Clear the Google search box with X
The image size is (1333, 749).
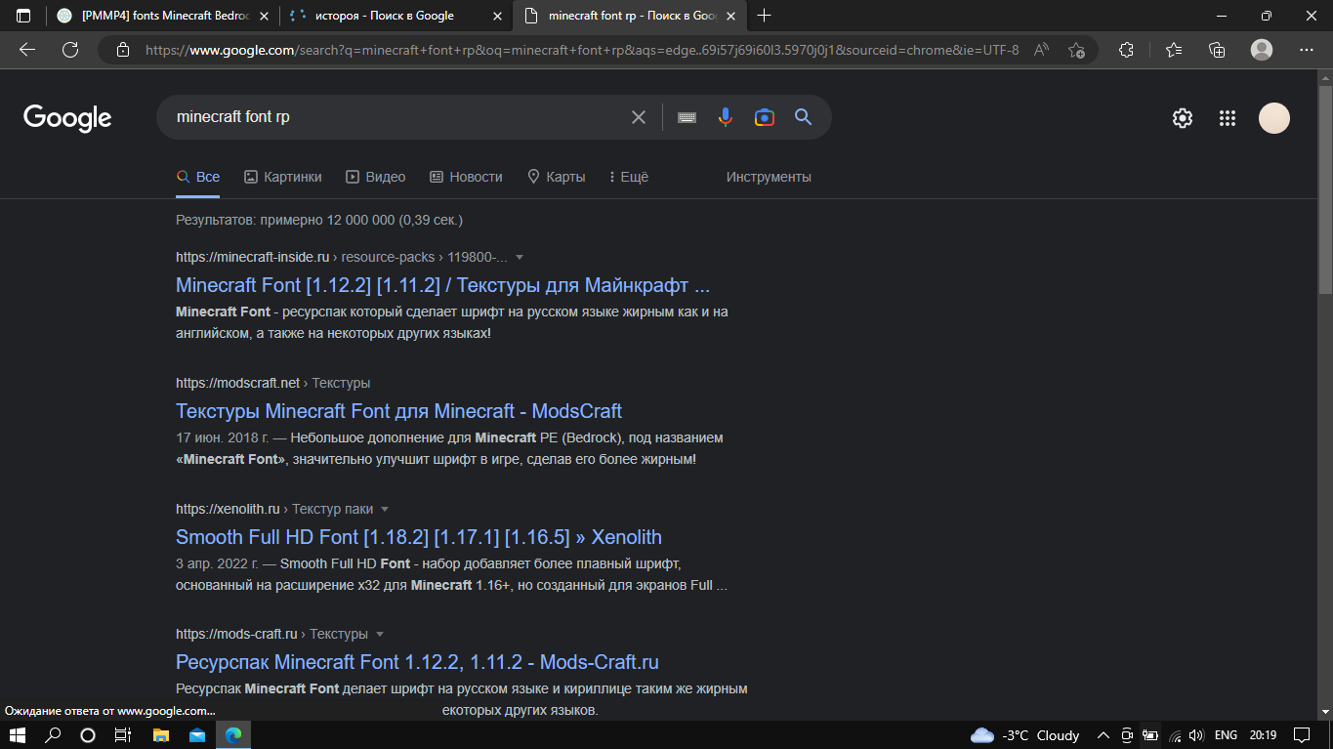coord(639,117)
